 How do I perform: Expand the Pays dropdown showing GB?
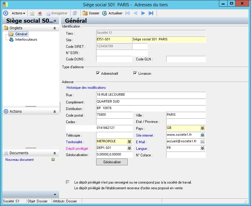(x=202, y=128)
